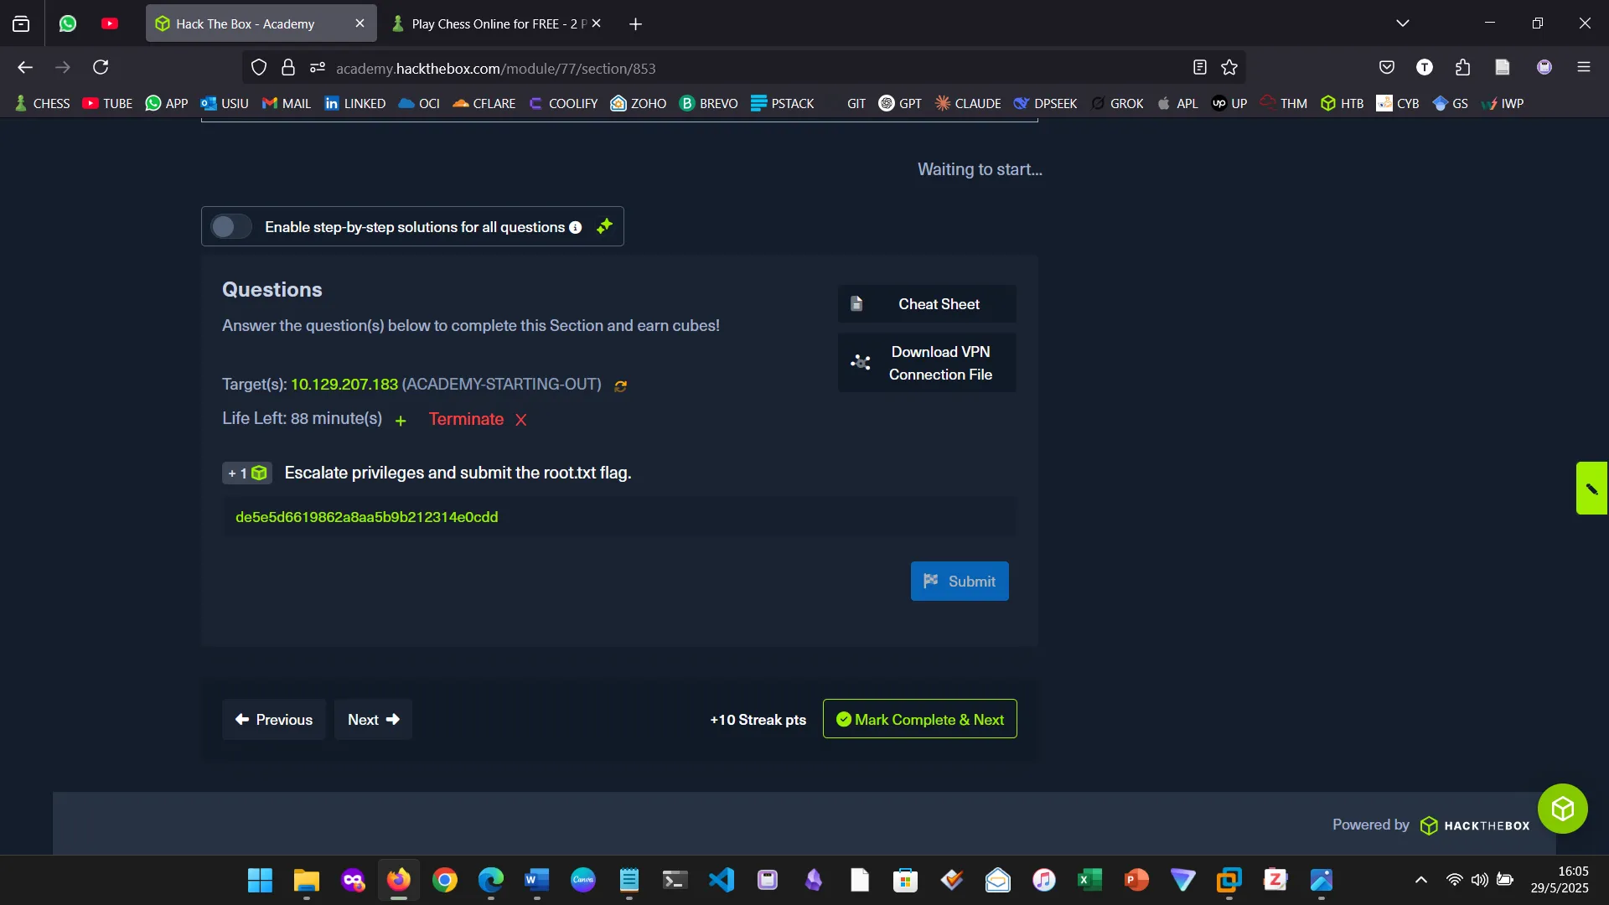The height and width of the screenshot is (905, 1609).
Task: Terminate the target machine
Action: point(466,419)
